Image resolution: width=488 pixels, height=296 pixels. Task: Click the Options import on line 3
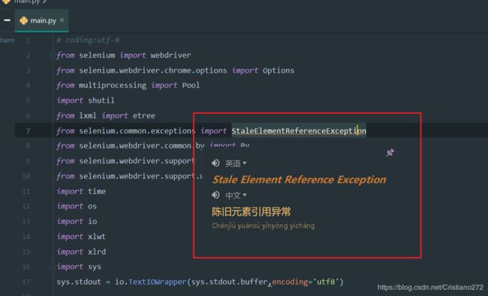pyautogui.click(x=279, y=70)
